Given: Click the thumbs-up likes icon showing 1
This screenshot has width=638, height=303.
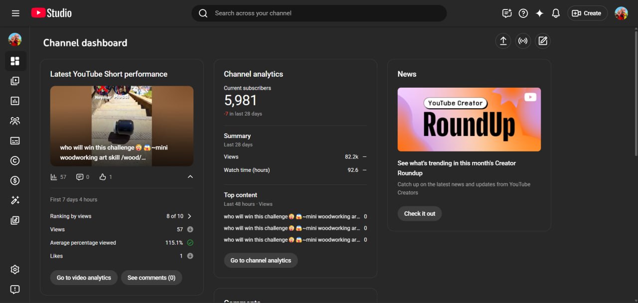Looking at the screenshot, I should click(x=103, y=177).
